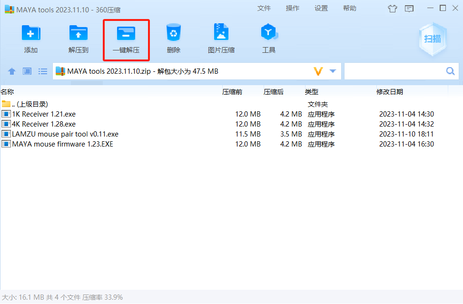463x304 pixels.
Task: Click the status bar text 压缩率 33.9%
Action: 102,297
